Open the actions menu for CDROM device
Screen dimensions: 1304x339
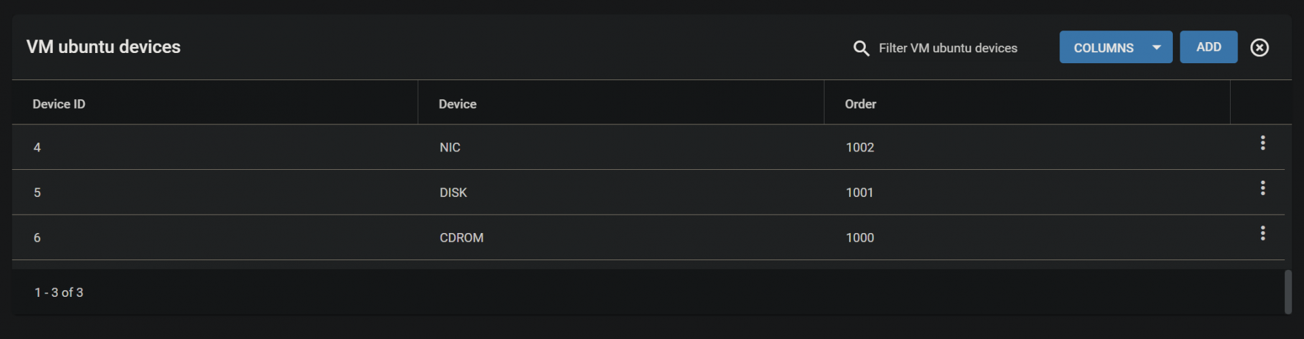1263,233
